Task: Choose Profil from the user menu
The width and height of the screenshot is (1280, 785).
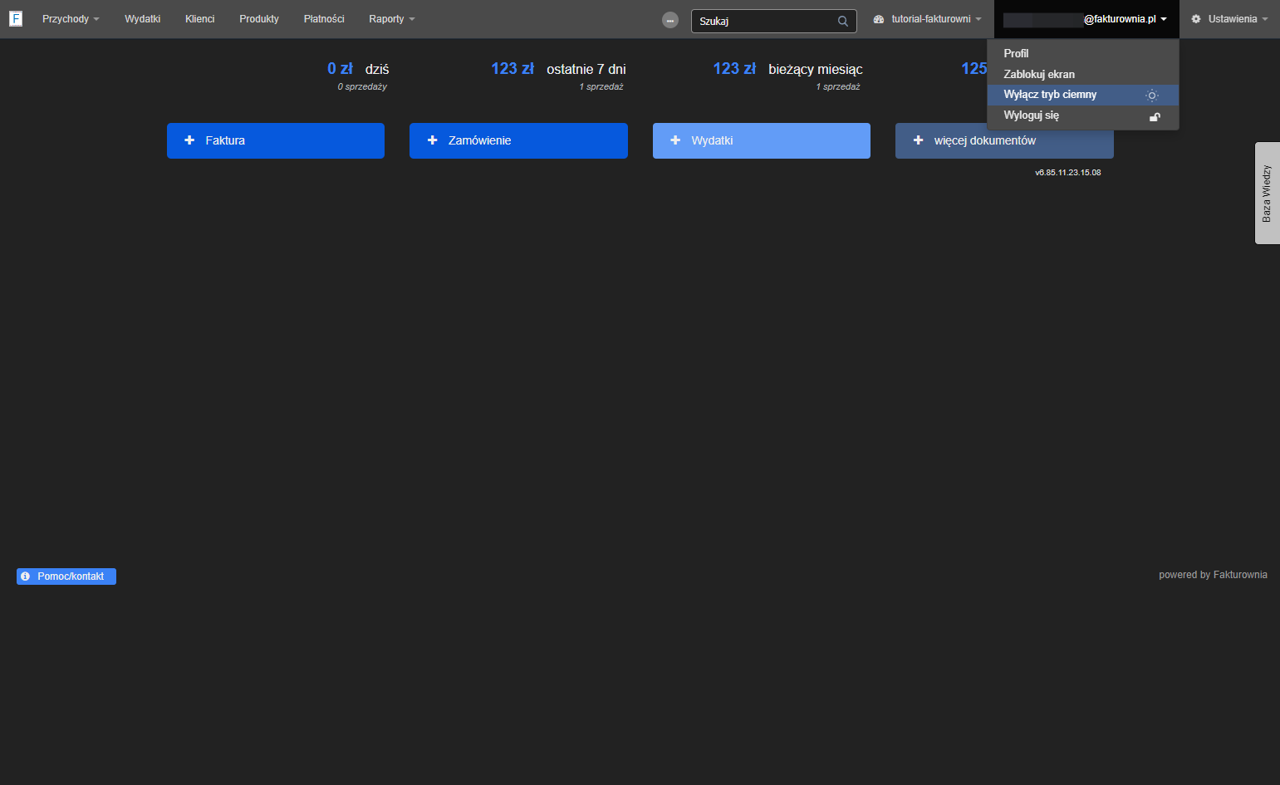Action: pos(1083,53)
